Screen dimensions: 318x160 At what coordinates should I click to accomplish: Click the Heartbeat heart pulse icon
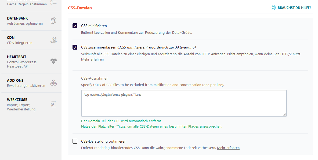[53, 61]
